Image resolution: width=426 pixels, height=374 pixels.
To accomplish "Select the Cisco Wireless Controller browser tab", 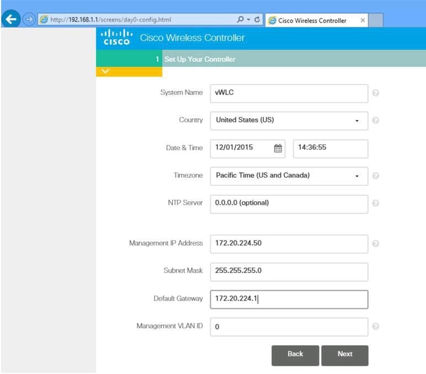I will (317, 20).
